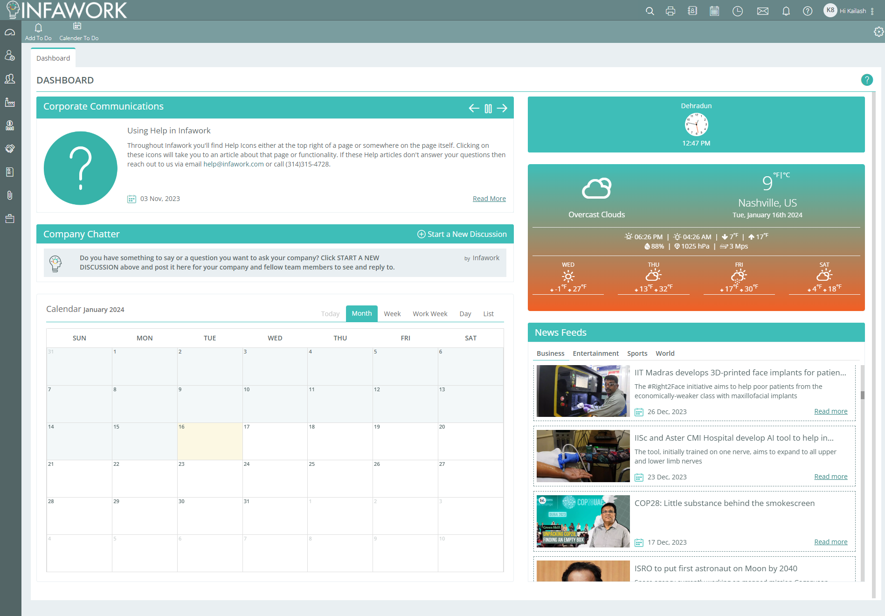Screen dimensions: 885x616
Task: Open the Sports news tab
Action: point(637,353)
